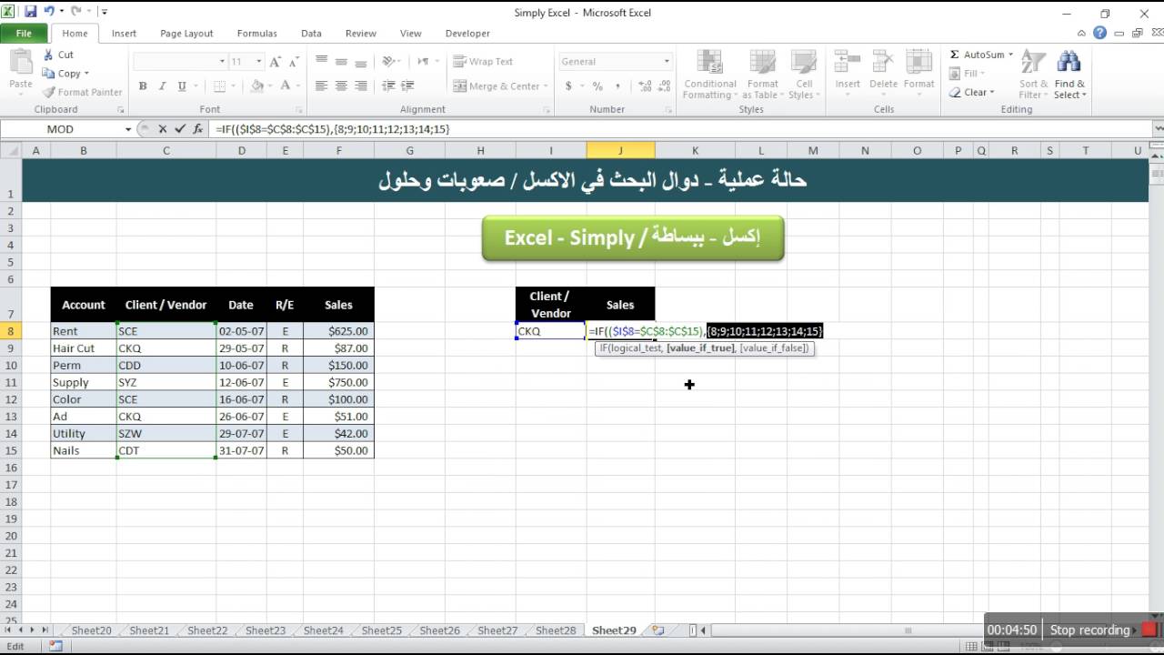Viewport: 1164px width, 655px height.
Task: Toggle Underline formatting button
Action: coord(182,86)
